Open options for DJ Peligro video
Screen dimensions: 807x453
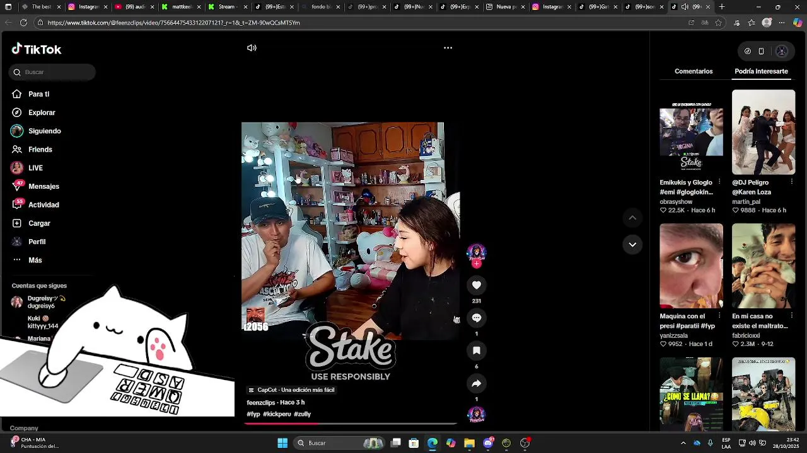tap(792, 182)
